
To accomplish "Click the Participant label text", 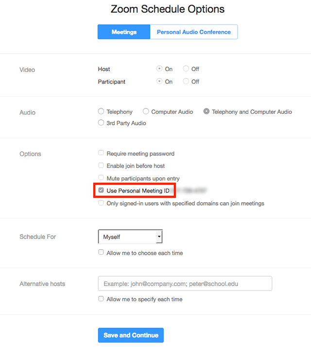I will pyautogui.click(x=112, y=82).
